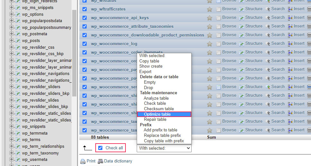Open wp_woocommerce_api_keys table link

click(120, 18)
